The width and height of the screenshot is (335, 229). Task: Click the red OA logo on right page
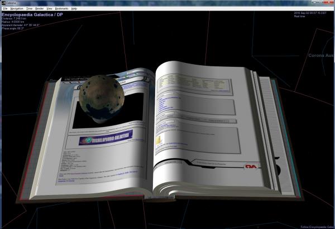click(251, 166)
